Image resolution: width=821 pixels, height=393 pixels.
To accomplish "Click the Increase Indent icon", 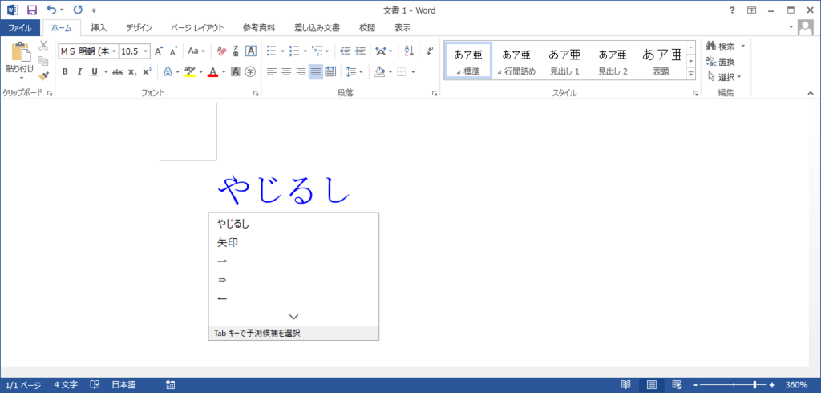I will click(x=361, y=51).
